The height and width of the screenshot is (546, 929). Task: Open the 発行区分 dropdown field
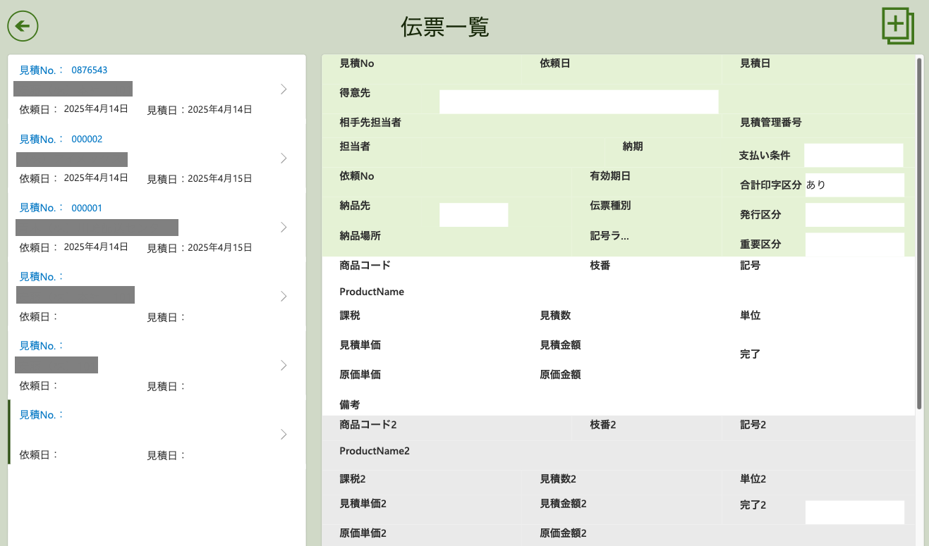[x=854, y=215]
